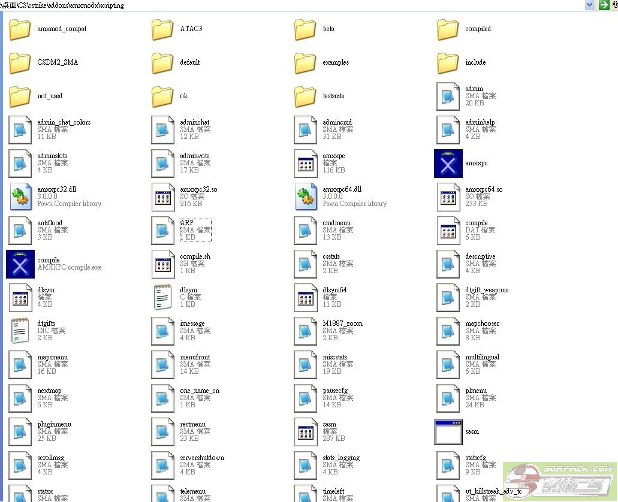618x502 pixels.
Task: Click the one_name_cn file name
Action: pyautogui.click(x=200, y=391)
